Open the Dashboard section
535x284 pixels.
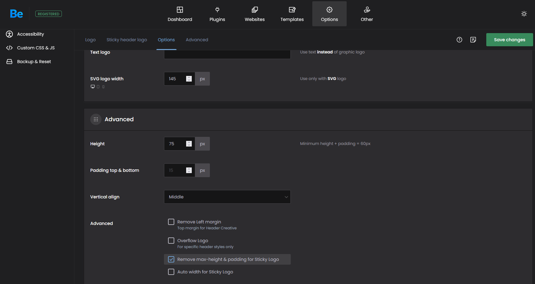(180, 14)
